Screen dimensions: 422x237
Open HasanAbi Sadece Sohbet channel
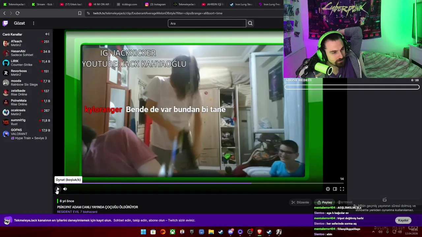(x=26, y=53)
